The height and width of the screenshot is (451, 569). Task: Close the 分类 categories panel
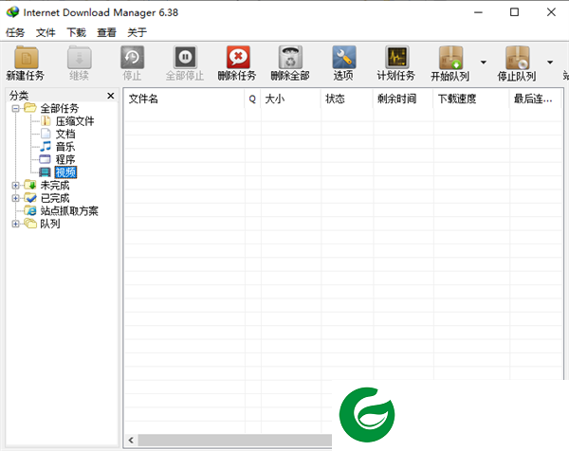[x=111, y=96]
